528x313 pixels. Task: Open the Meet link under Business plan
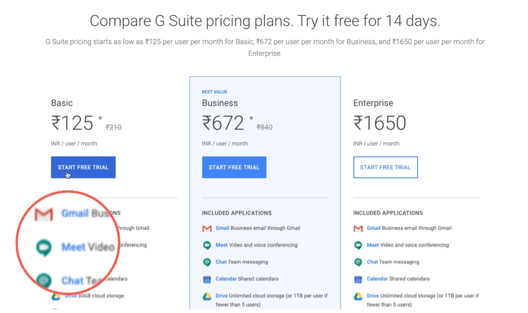(x=222, y=245)
